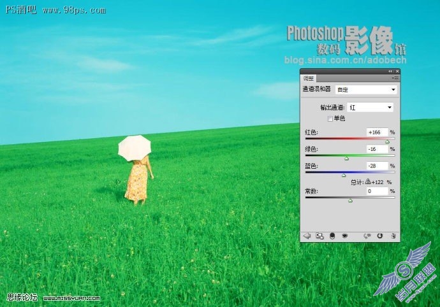Screen dimensions: 440x307
Task: Enable the 单色 monochrome checkbox
Action: click(330, 119)
